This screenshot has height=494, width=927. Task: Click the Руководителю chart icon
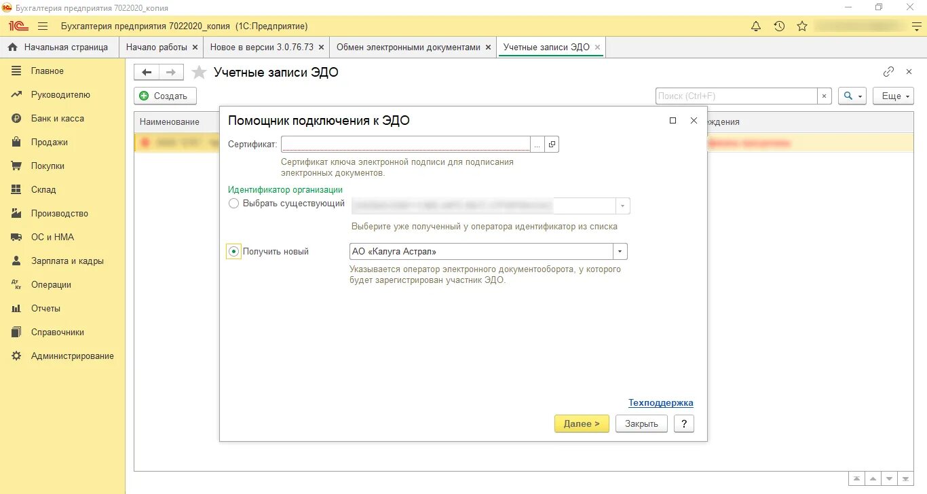(x=17, y=95)
